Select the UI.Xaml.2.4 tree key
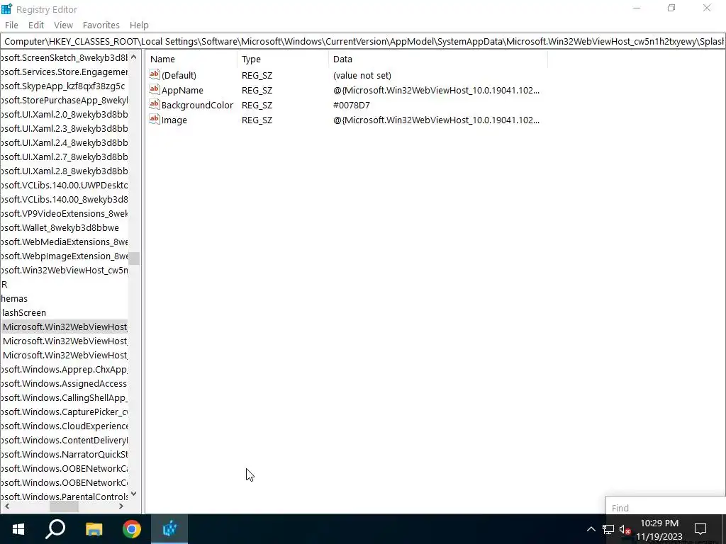Viewport: 726px width, 544px height. point(64,142)
